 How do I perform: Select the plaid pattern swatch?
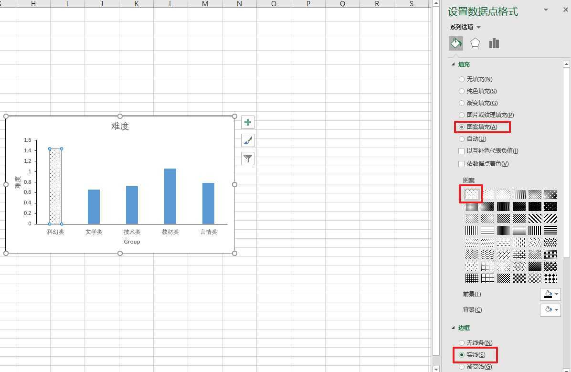[550, 255]
